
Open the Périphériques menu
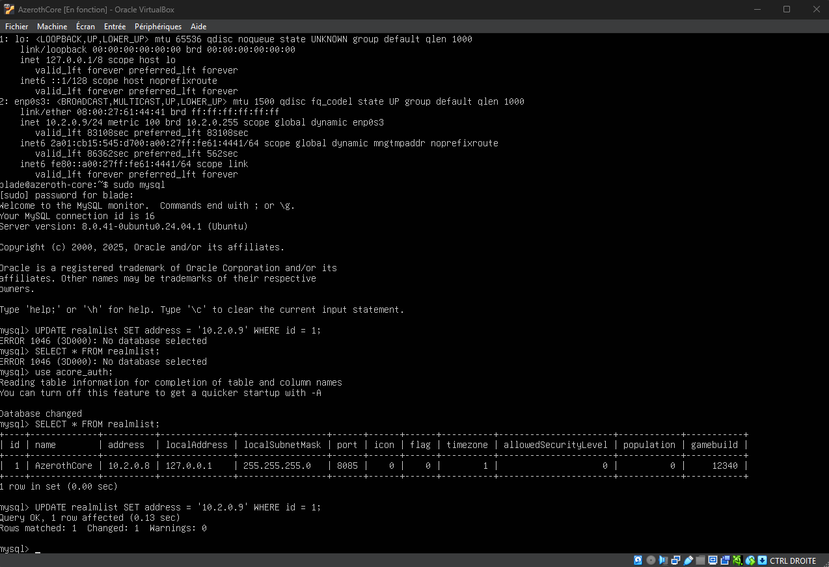click(x=158, y=27)
